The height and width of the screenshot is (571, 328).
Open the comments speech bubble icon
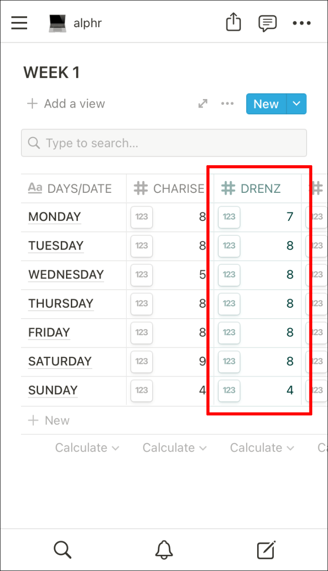267,23
